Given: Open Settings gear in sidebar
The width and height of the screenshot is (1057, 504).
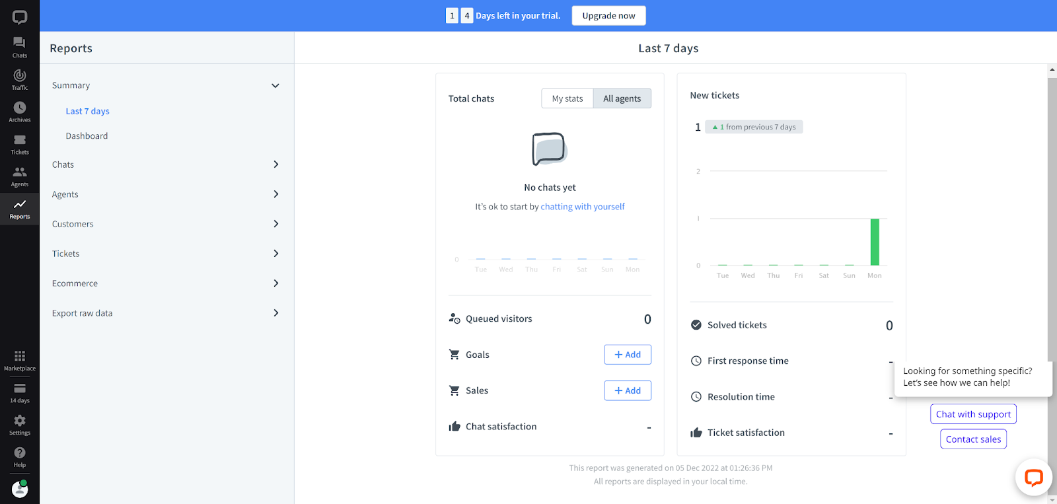Looking at the screenshot, I should click(19, 424).
